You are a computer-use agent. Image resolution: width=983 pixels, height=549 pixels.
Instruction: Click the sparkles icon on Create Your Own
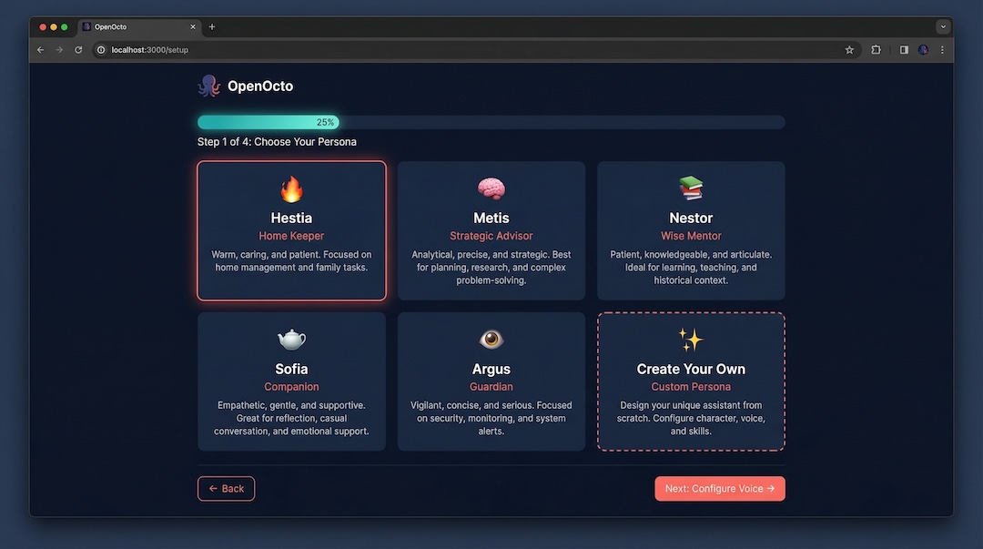pyautogui.click(x=691, y=340)
